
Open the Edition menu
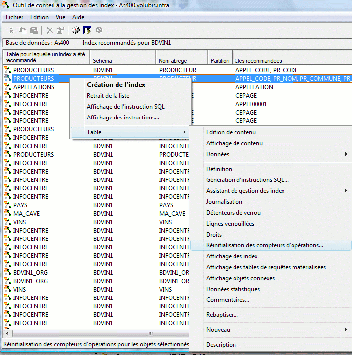[x=39, y=17]
